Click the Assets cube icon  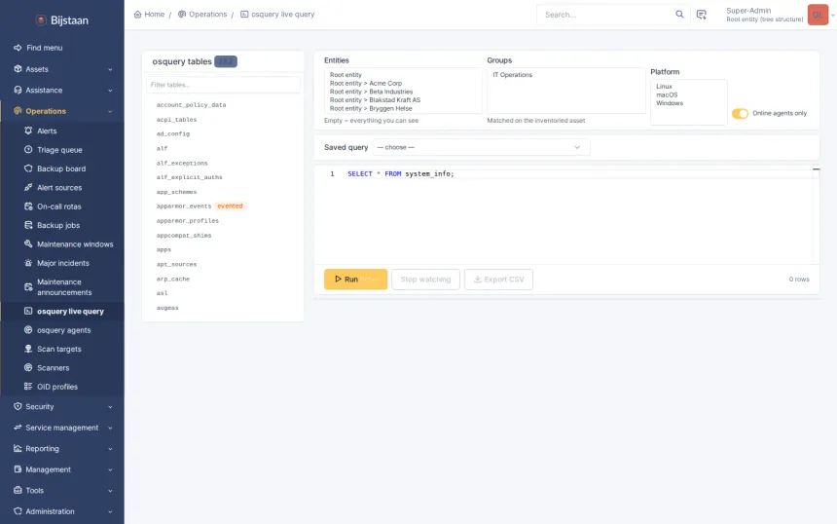(18, 69)
